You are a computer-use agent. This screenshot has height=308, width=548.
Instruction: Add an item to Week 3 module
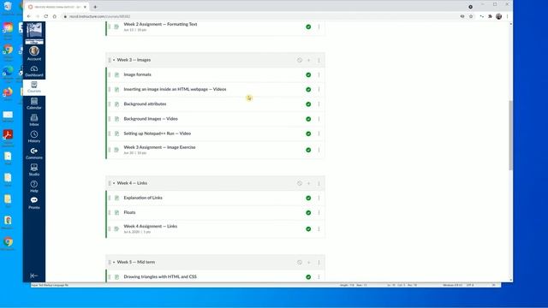(308, 60)
